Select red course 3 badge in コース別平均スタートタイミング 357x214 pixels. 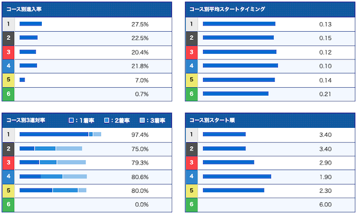pyautogui.click(x=191, y=52)
